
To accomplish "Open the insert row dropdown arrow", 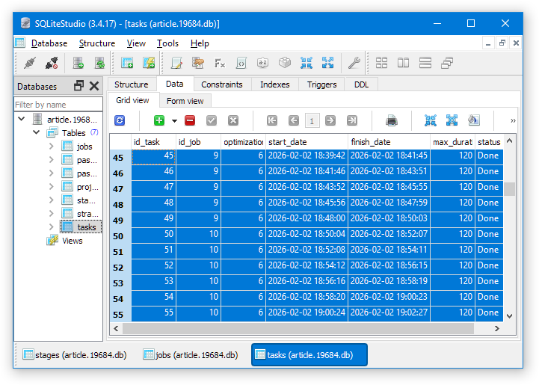I will (174, 120).
